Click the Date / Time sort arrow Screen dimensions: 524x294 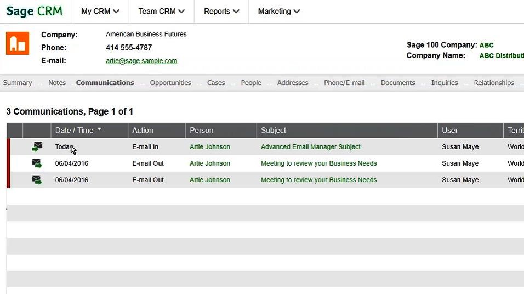(99, 129)
